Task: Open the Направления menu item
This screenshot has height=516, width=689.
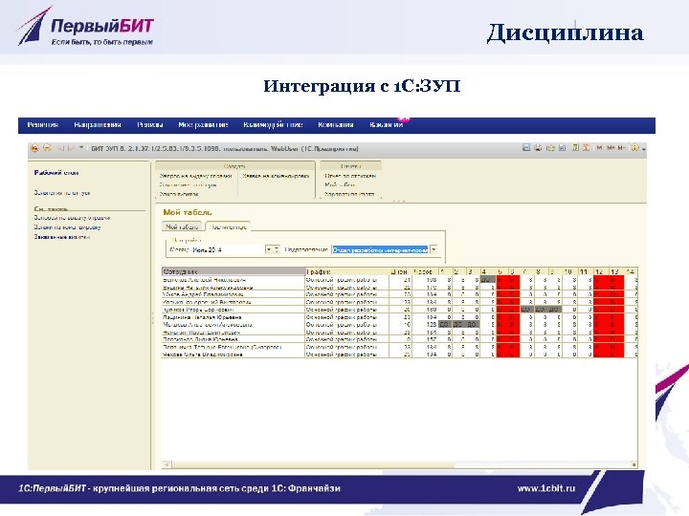Action: point(97,125)
